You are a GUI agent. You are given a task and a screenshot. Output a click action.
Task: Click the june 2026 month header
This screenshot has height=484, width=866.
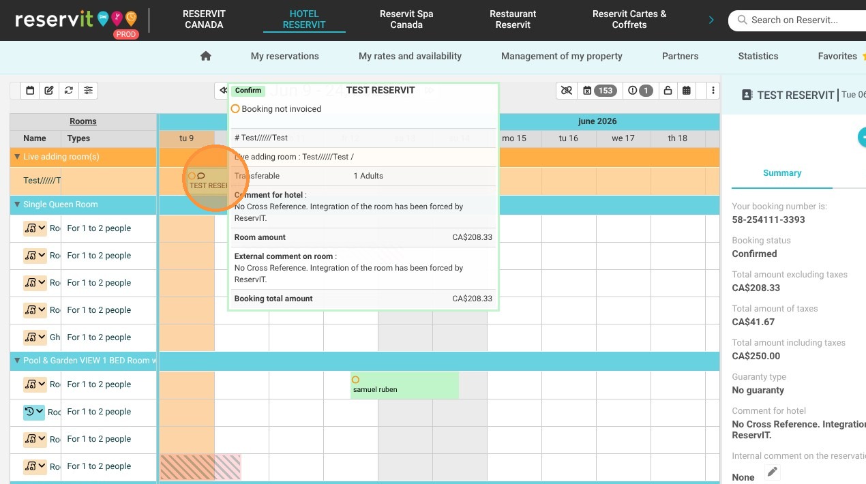tap(597, 121)
